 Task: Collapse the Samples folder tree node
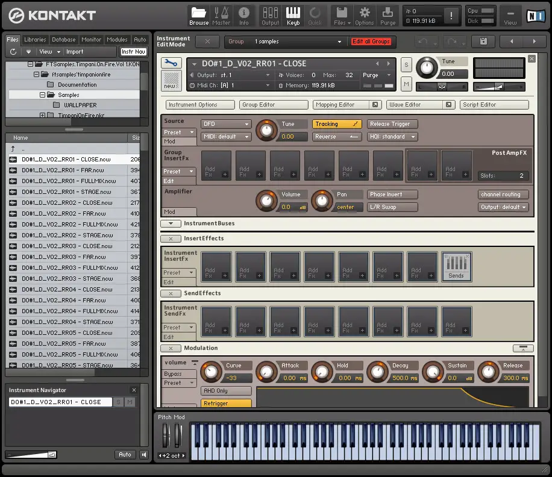point(42,95)
